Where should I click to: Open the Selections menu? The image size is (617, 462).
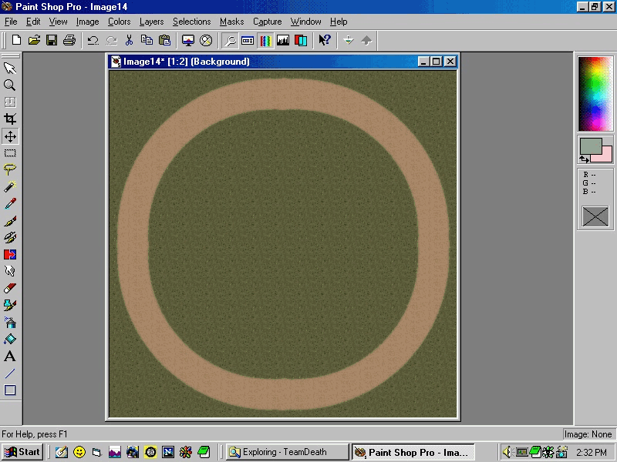pyautogui.click(x=191, y=22)
